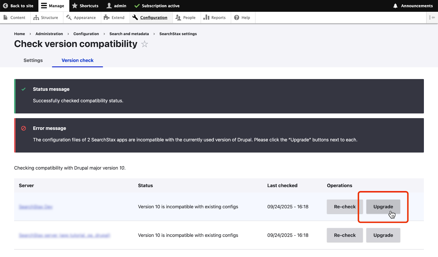Image resolution: width=438 pixels, height=257 pixels.
Task: Click the Status column header
Action: point(145,185)
